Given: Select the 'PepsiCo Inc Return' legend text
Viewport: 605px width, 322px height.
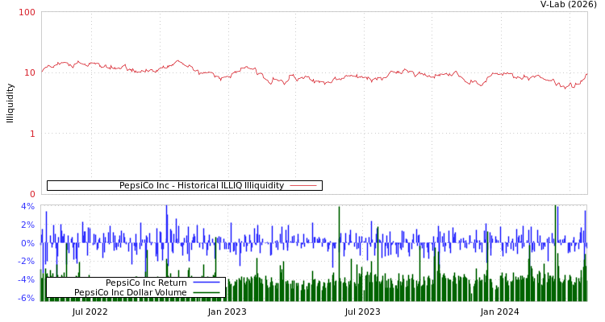Looking at the screenshot, I should point(146,283).
